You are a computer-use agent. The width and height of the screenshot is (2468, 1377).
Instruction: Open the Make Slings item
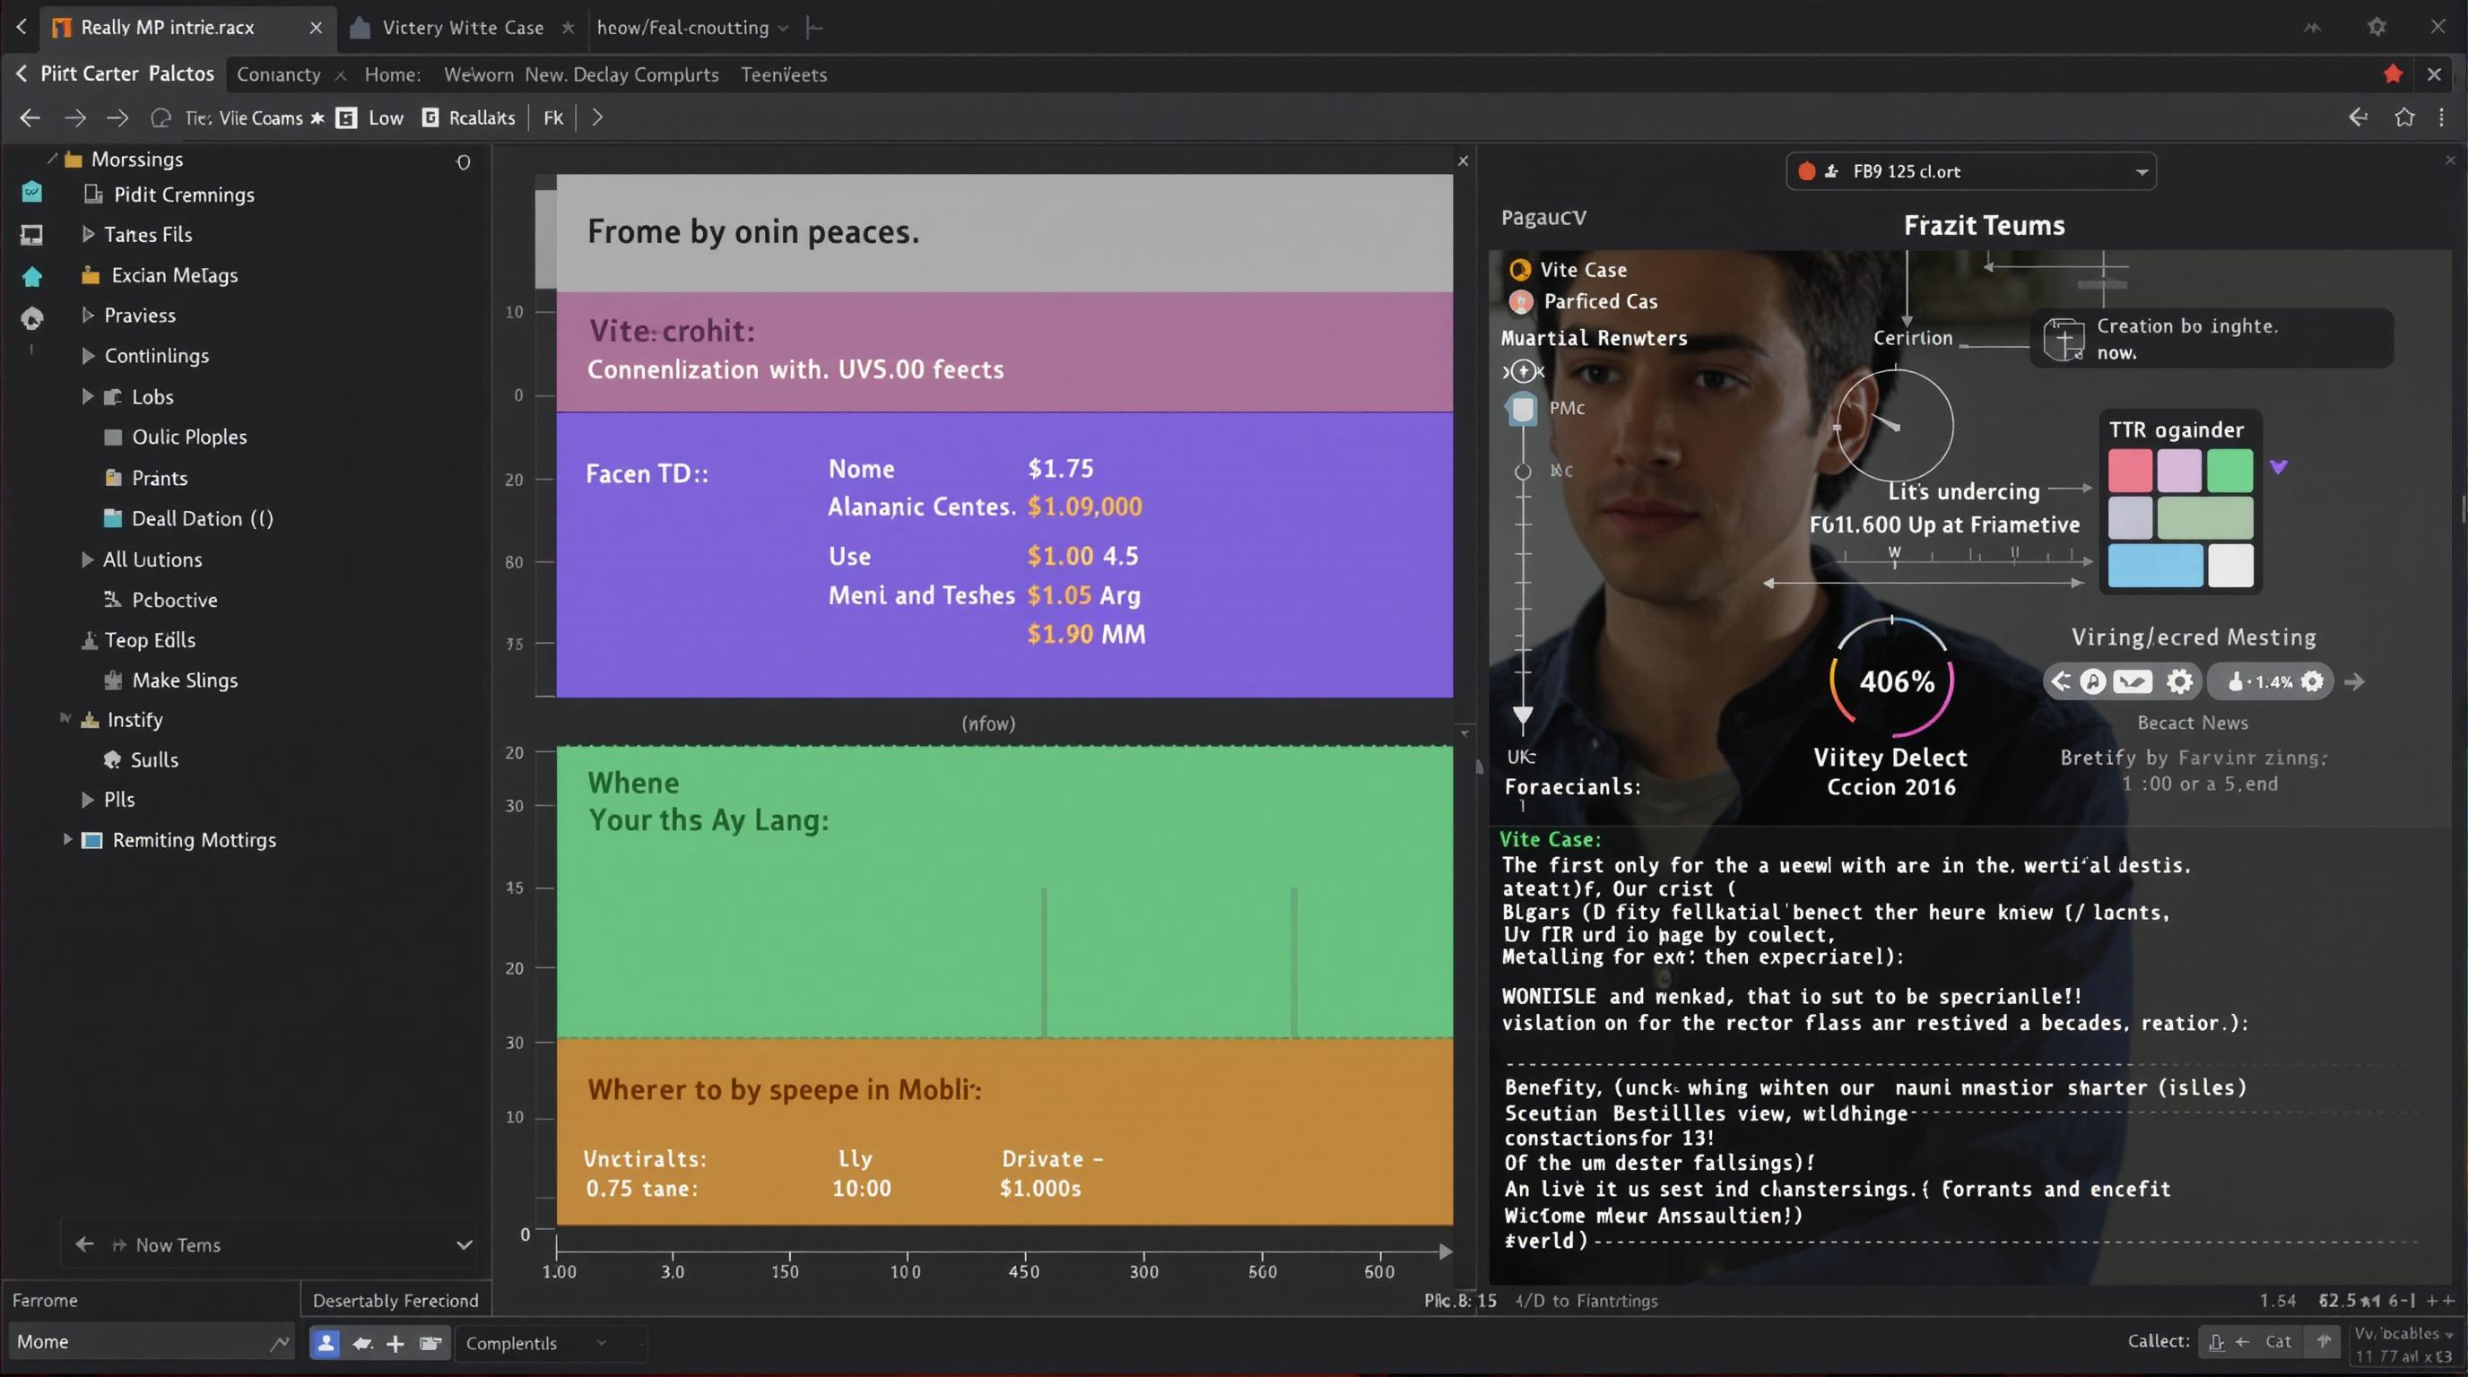pyautogui.click(x=184, y=680)
